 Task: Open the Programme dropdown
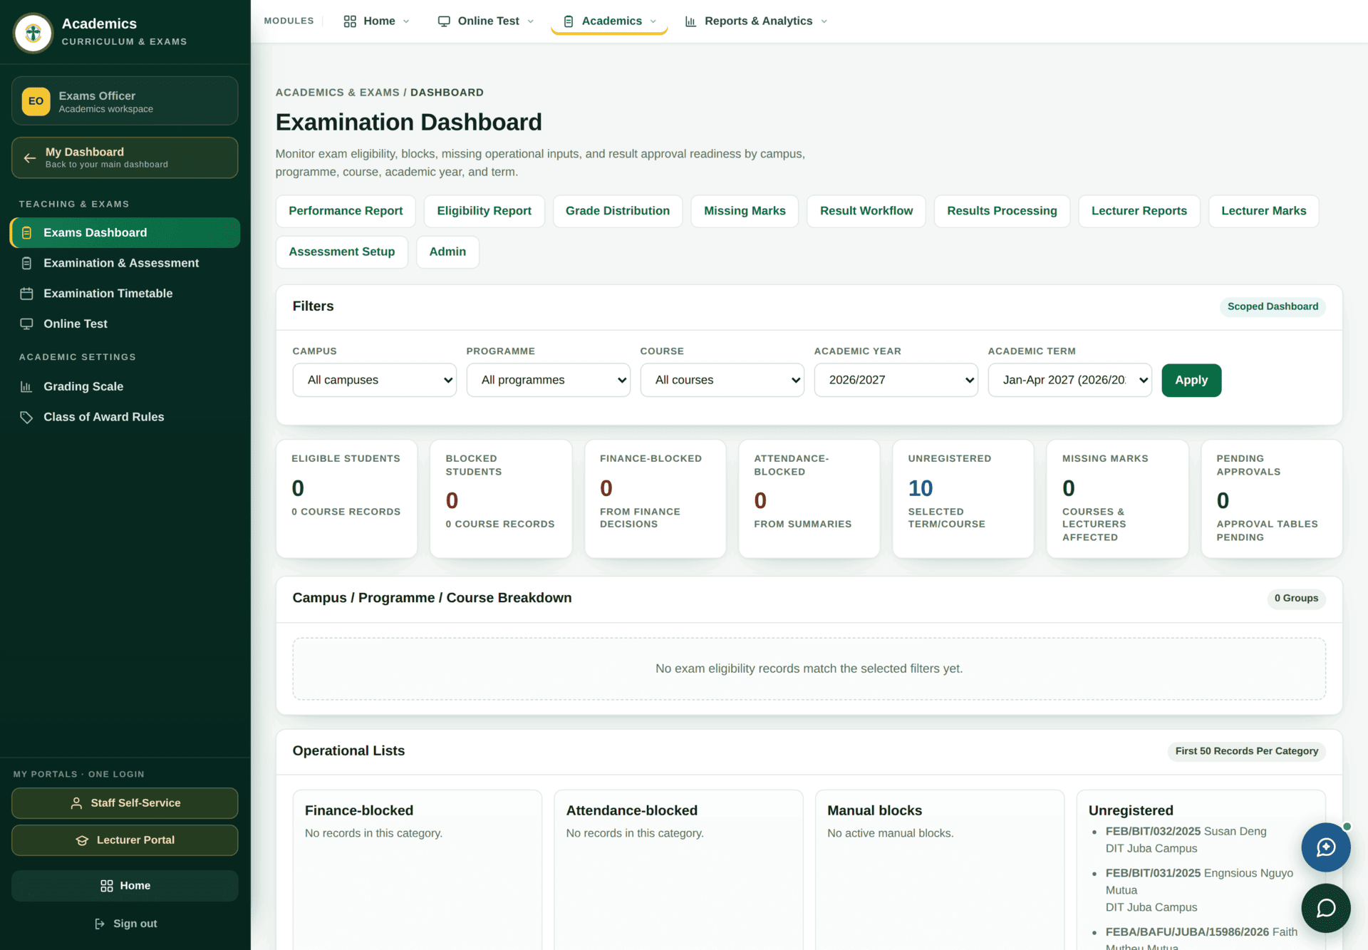(549, 381)
